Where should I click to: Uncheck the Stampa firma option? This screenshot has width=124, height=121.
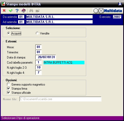tap(8, 88)
